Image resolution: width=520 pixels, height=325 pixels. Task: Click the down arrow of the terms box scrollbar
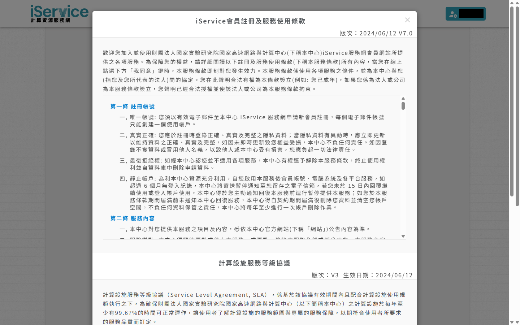403,236
